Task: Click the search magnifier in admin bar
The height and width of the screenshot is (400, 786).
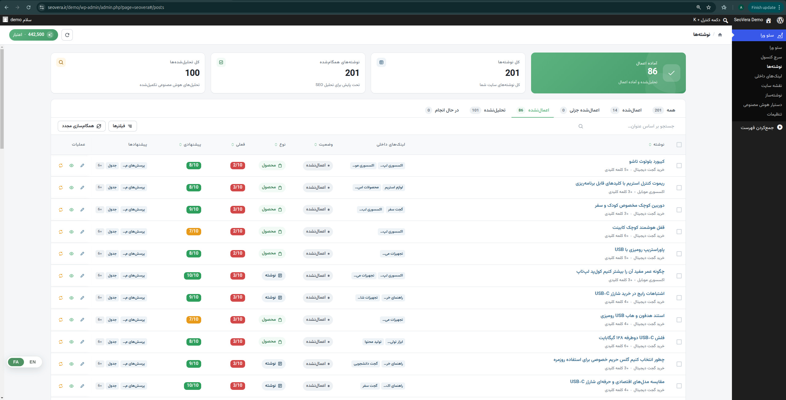Action: click(725, 20)
